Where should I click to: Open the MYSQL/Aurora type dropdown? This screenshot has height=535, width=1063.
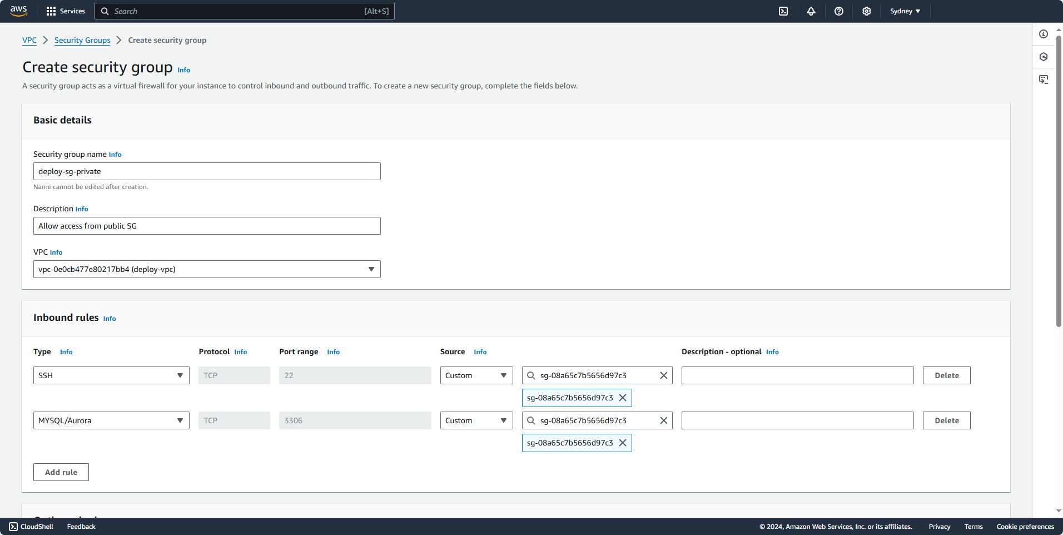click(111, 420)
